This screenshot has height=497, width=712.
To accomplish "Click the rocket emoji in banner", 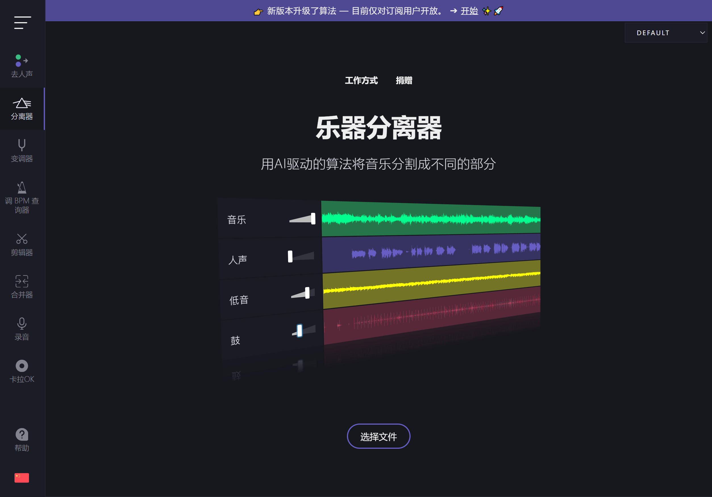I will pyautogui.click(x=498, y=11).
